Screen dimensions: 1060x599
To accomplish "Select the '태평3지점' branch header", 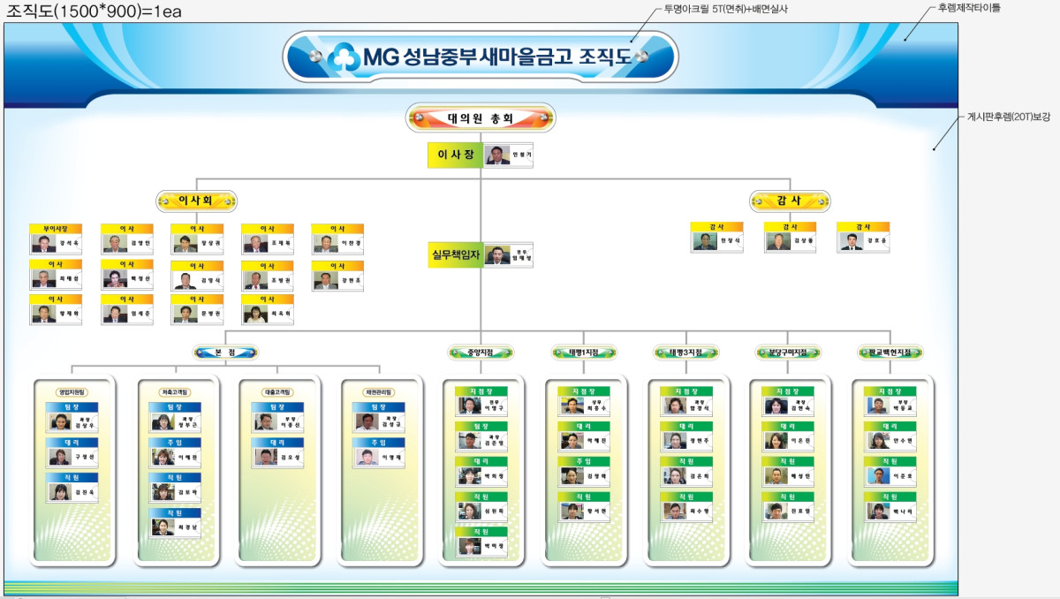I will [x=686, y=353].
